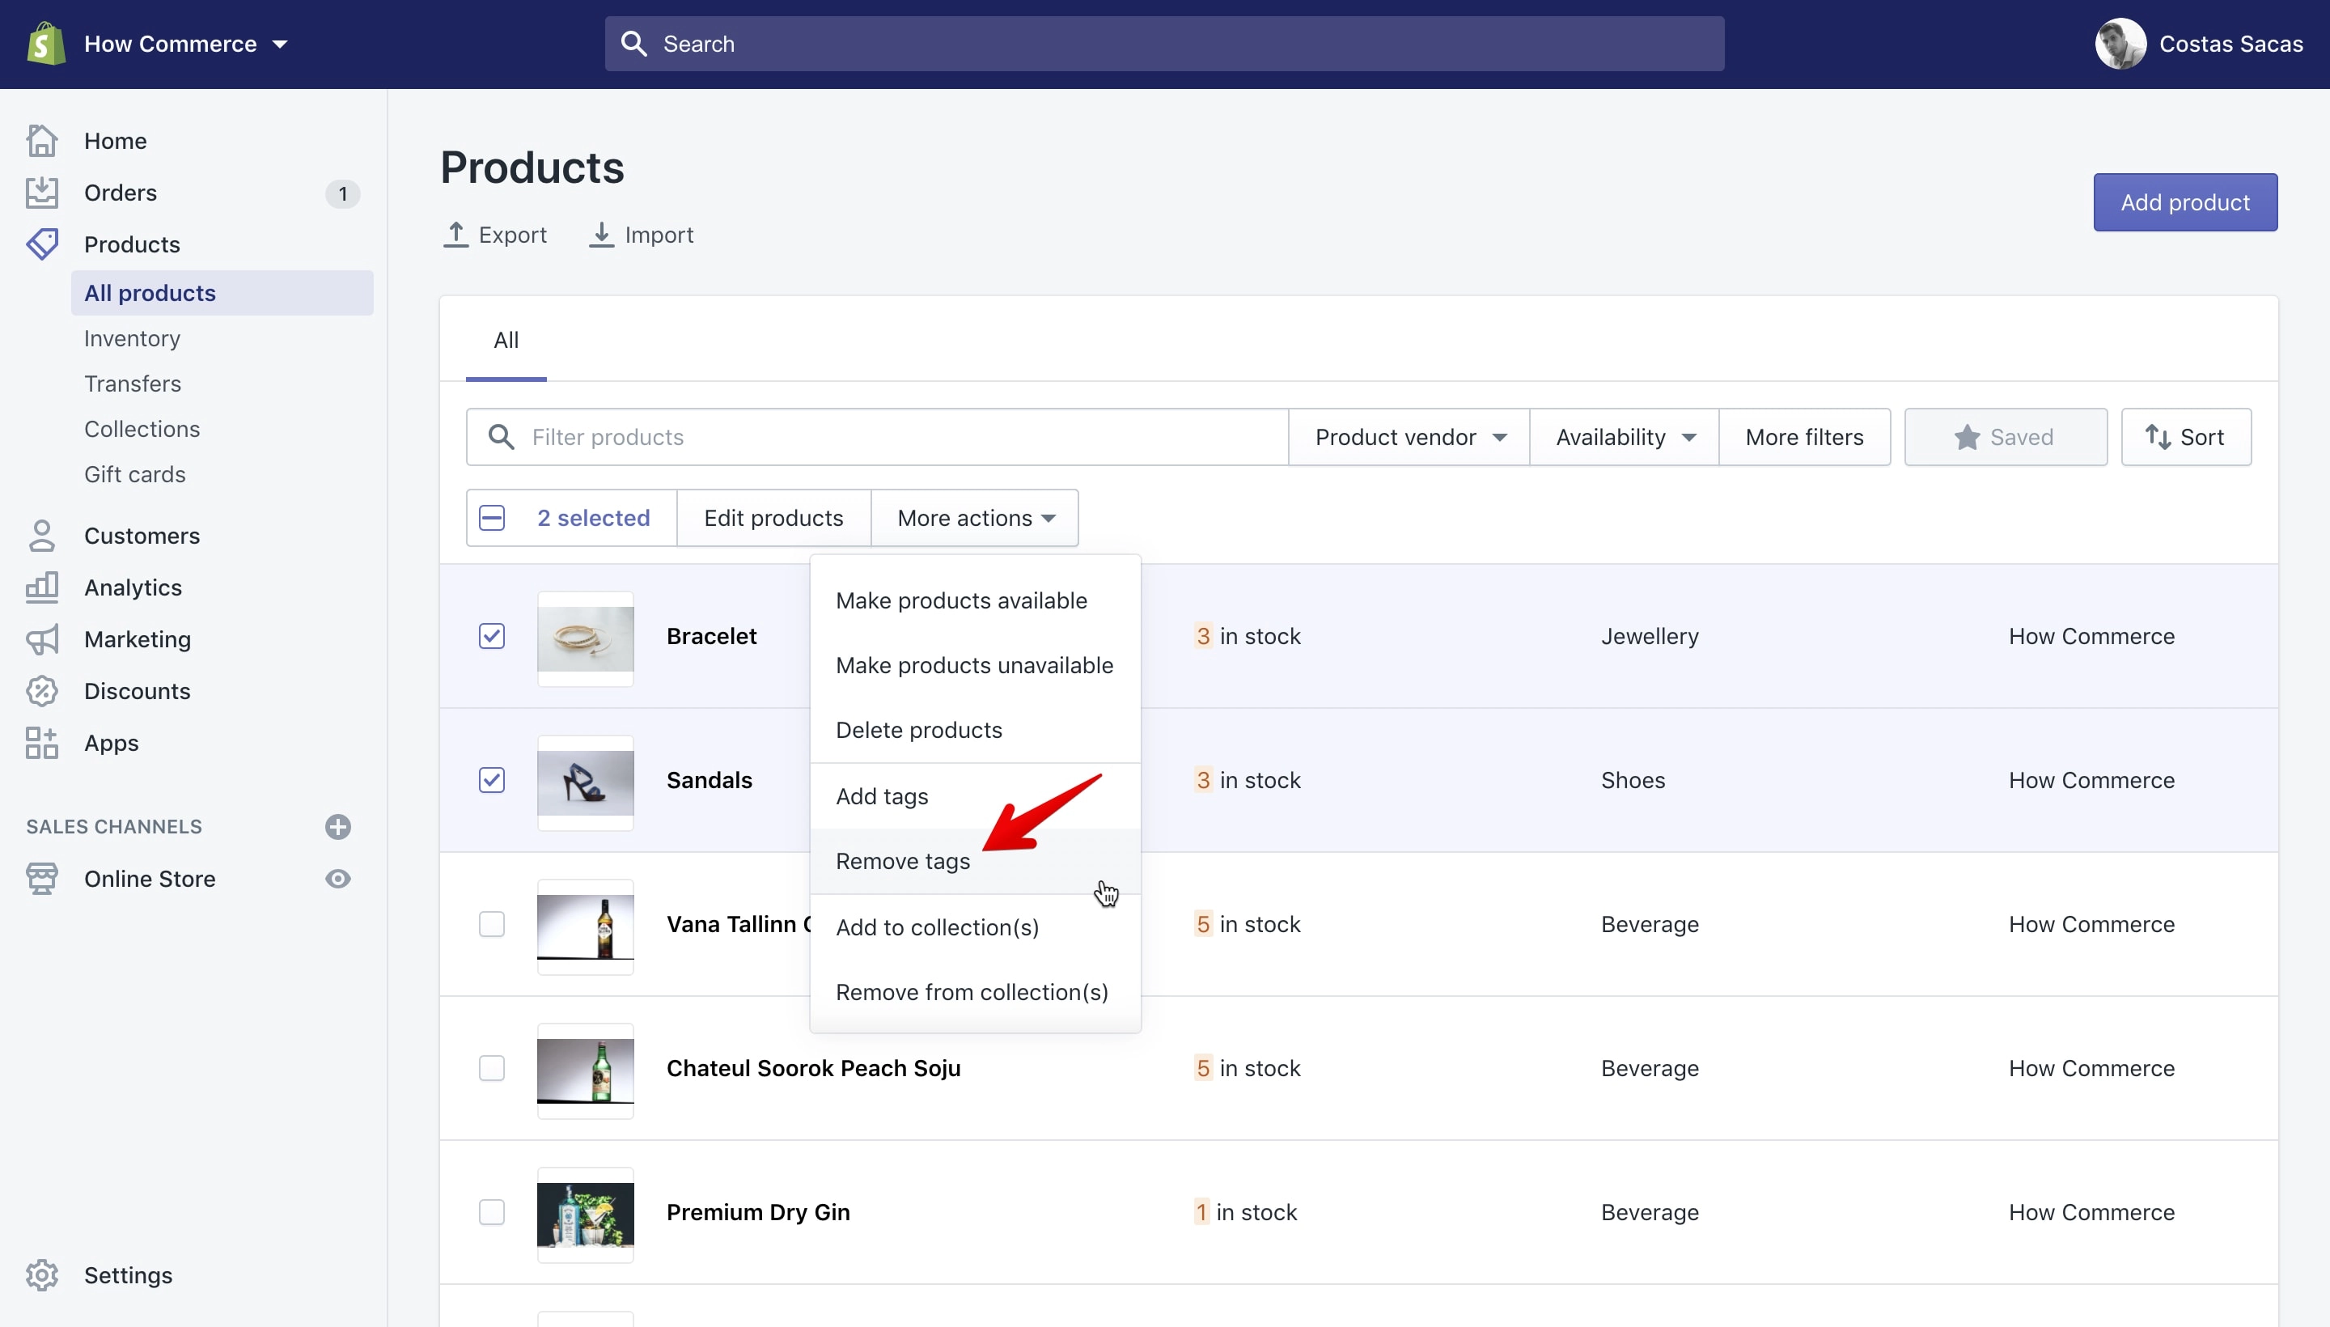Screen dimensions: 2330x1327
Task: Open the Premium Dry Gin thumbnail
Action: coord(585,1214)
